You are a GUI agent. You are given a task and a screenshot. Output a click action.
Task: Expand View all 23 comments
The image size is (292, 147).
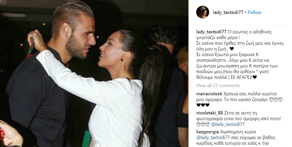[x=218, y=86]
